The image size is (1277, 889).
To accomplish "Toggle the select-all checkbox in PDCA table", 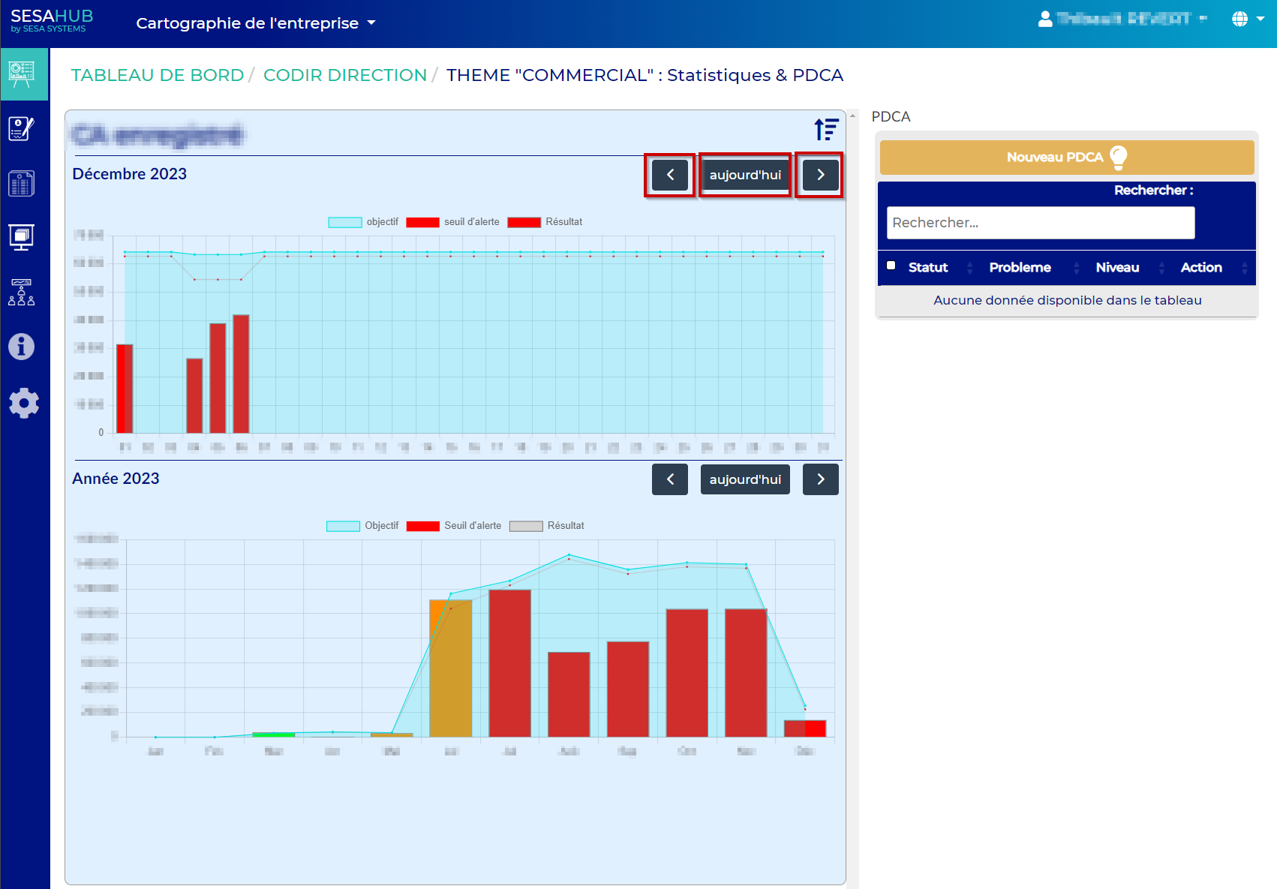I will point(891,266).
